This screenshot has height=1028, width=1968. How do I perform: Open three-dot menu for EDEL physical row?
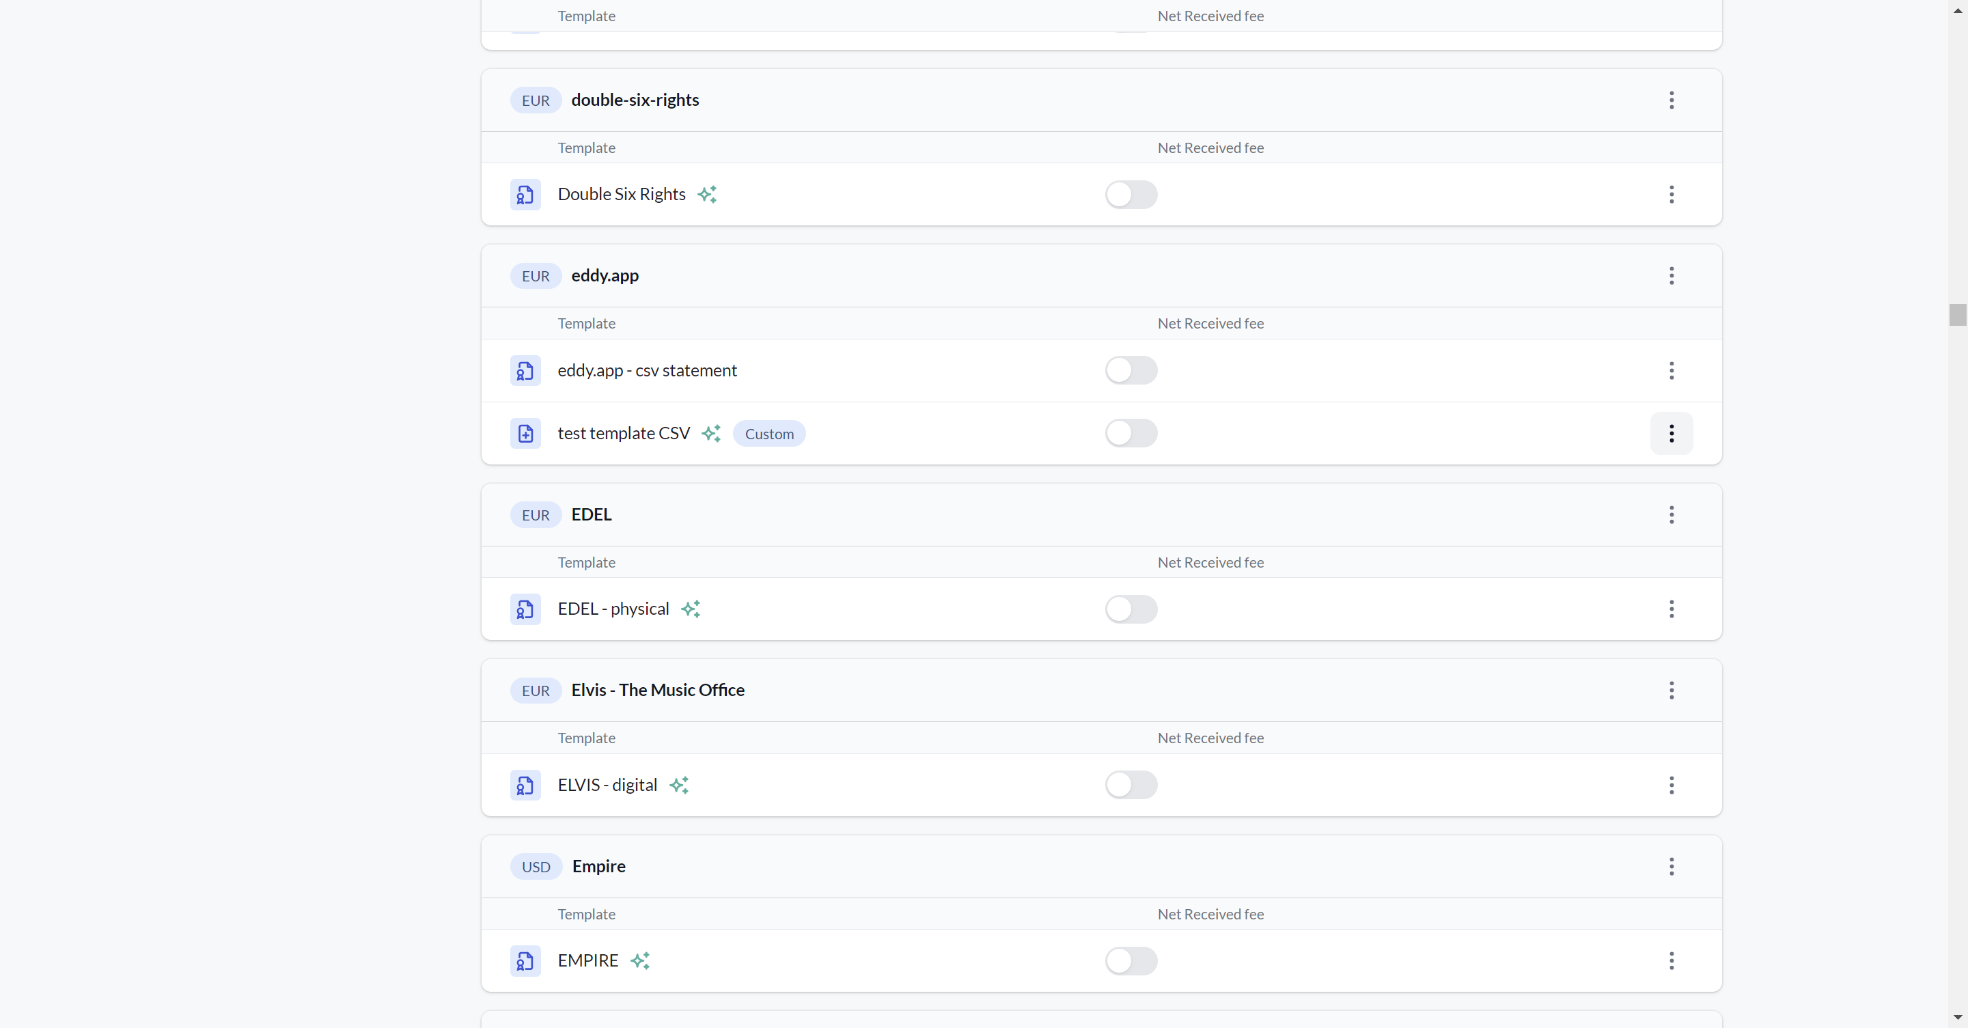(1672, 609)
